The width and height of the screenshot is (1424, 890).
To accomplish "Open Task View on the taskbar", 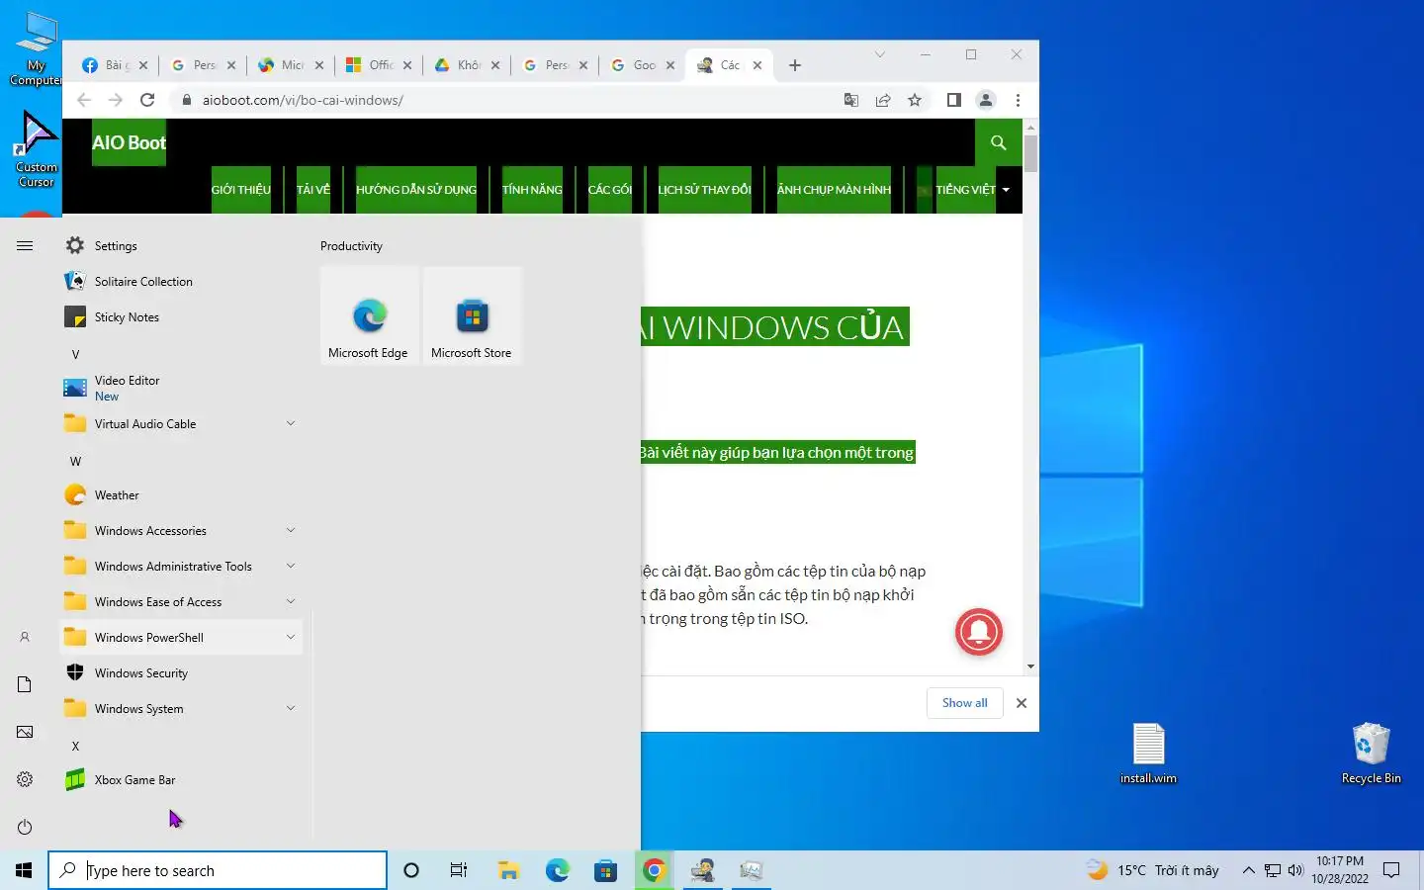I will point(459,870).
